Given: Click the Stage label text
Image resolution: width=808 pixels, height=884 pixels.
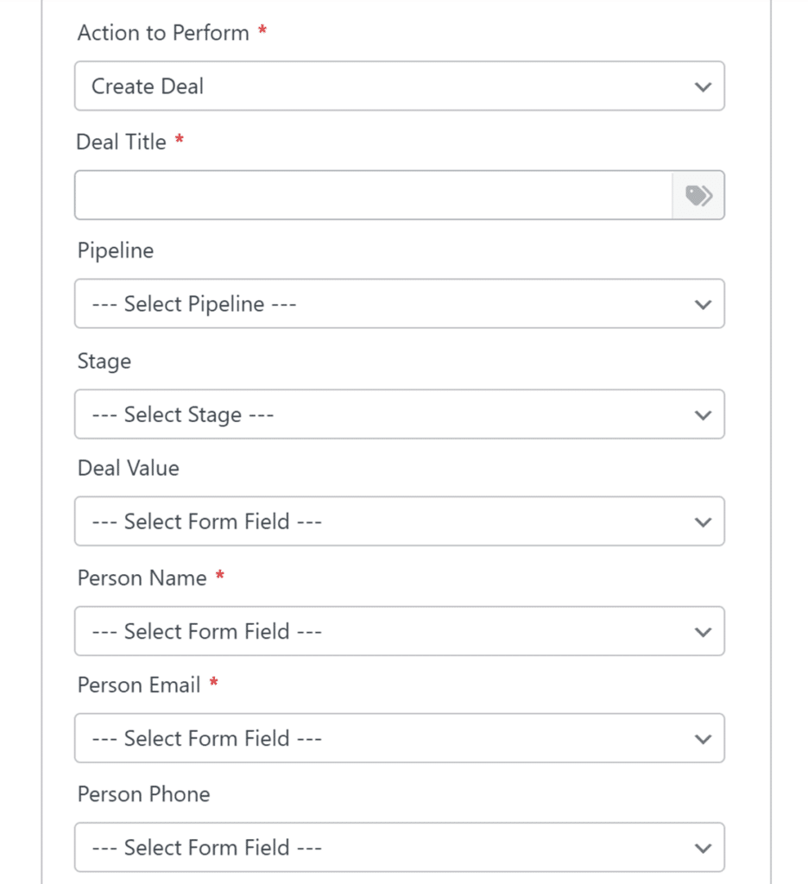Looking at the screenshot, I should [104, 360].
